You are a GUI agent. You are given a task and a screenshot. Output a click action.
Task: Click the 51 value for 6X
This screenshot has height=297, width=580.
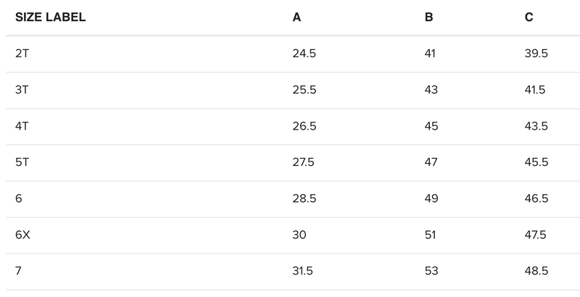click(431, 235)
